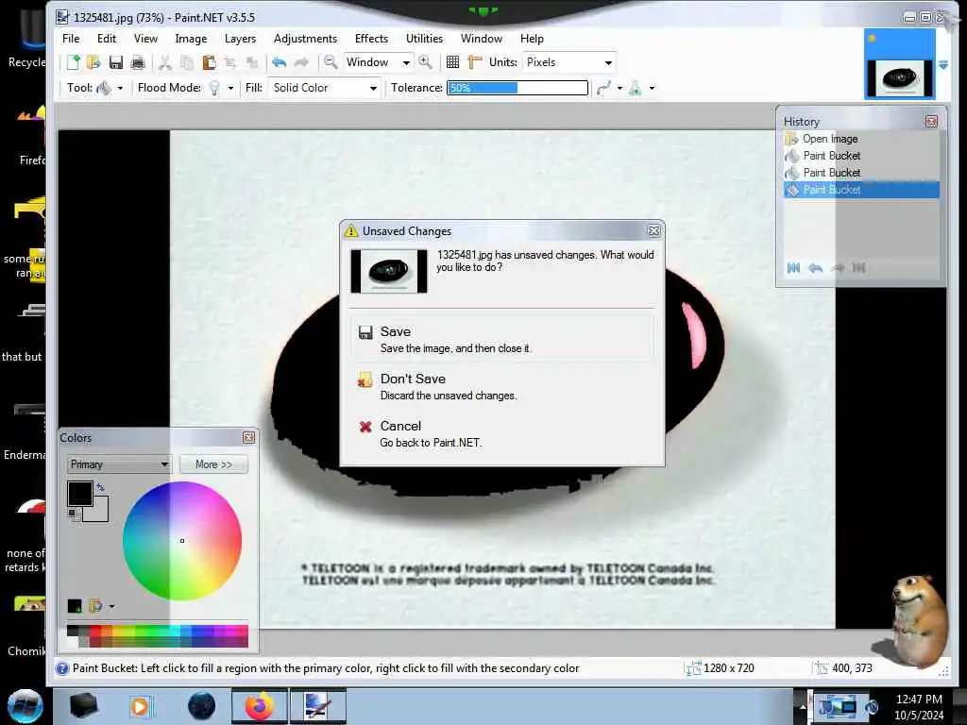Open the blending mode flask dropdown
The width and height of the screenshot is (967, 725).
click(x=641, y=88)
